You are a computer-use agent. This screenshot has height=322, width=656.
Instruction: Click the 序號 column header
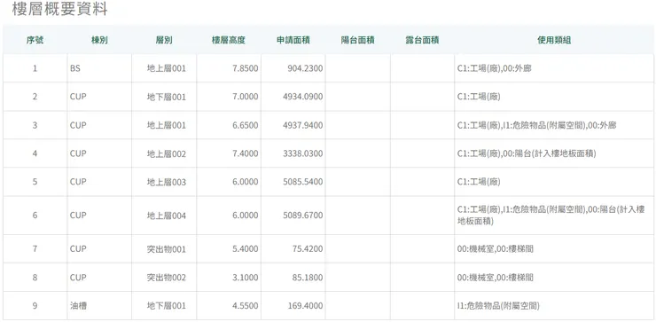tap(35, 40)
